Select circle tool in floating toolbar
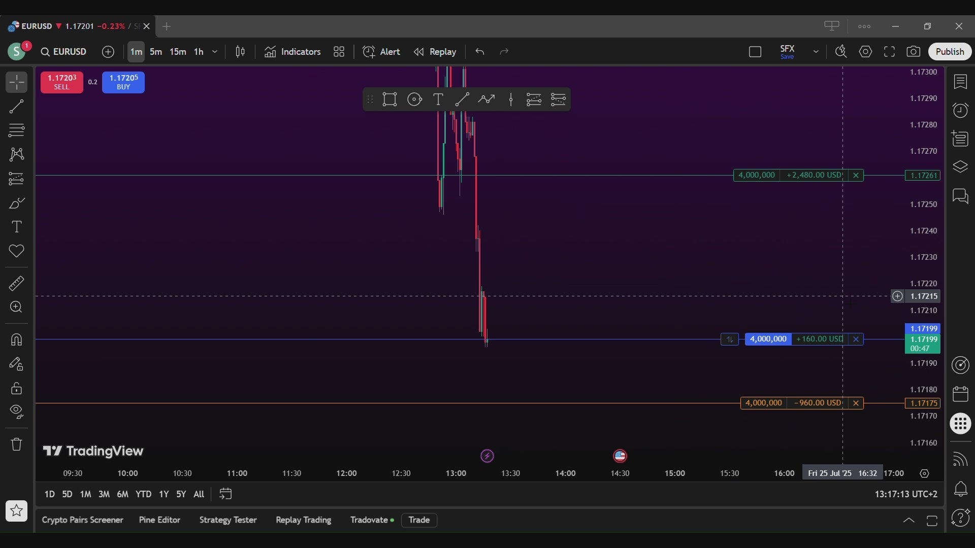975x548 pixels. coord(414,99)
